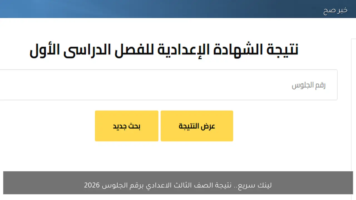Open the خبر صح site header link
This screenshot has width=356, height=200.
click(x=336, y=9)
